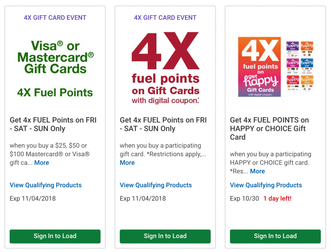
Task: Click the Visa or Mastercard Gift Cards image
Action: (55, 69)
